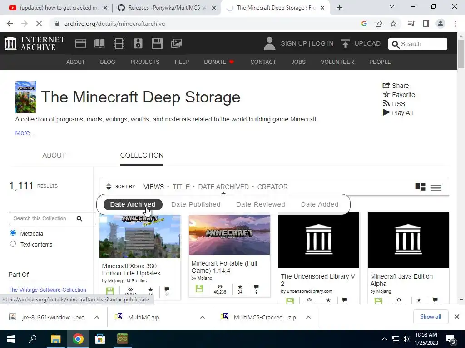Open Microsoft Store from taskbar
Screen dimensions: 465x348
click(100, 339)
